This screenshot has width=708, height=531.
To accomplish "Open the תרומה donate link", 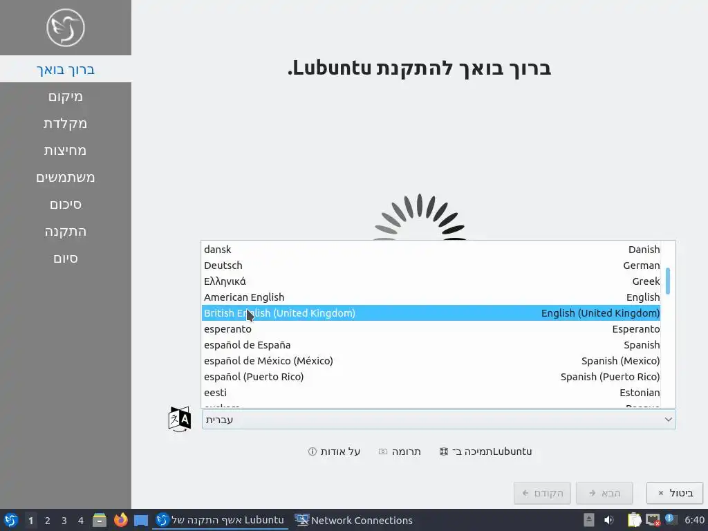I will pos(400,451).
